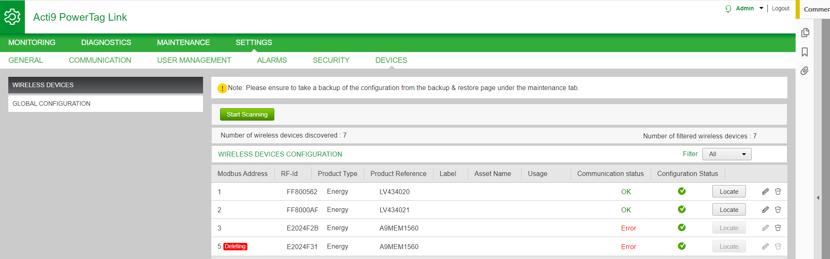This screenshot has width=830, height=259.
Task: Switch to the USER MANAGEMENT tab
Action: pos(194,60)
